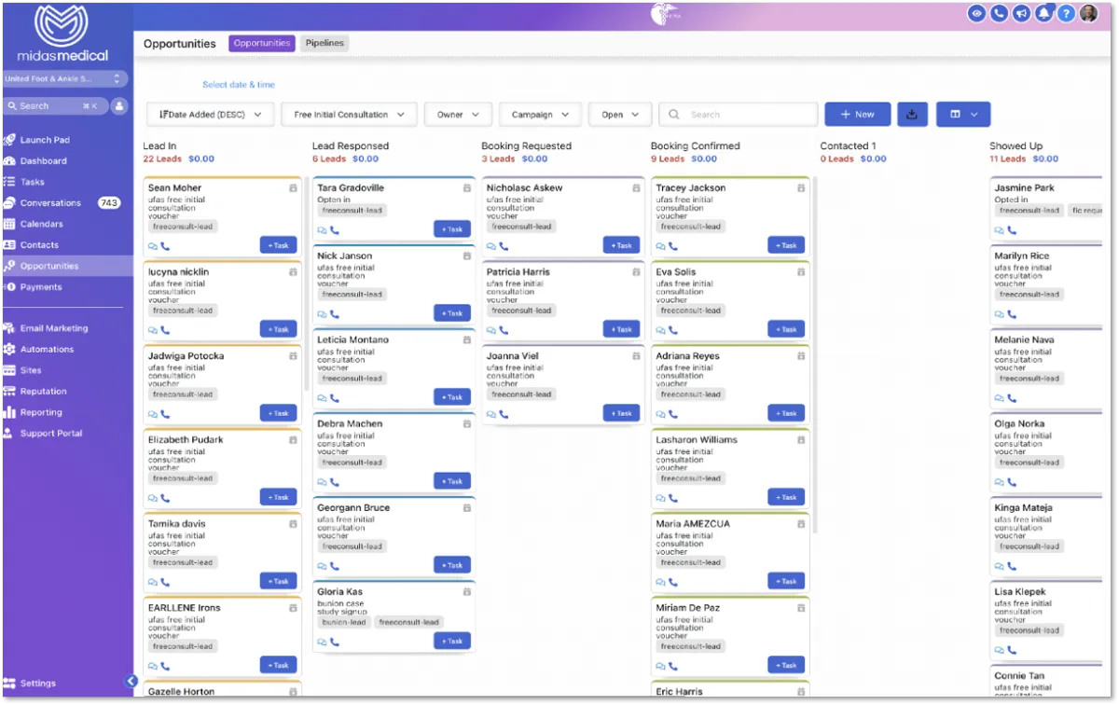Open the Open status dropdown
The height and width of the screenshot is (705, 1119).
coord(620,115)
